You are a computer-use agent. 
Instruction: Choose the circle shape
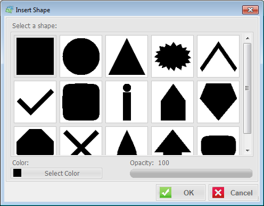[x=81, y=56]
